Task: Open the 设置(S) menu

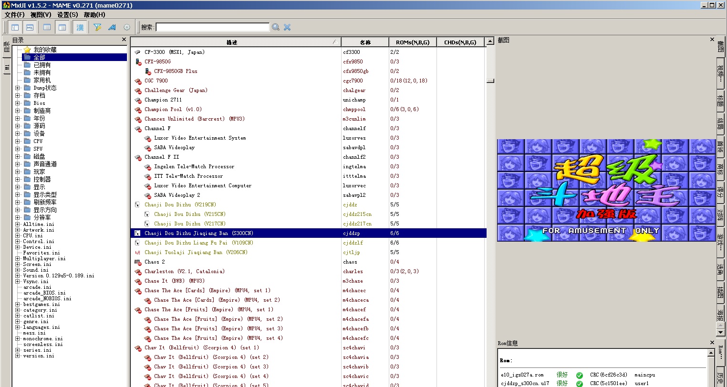Action: pyautogui.click(x=68, y=15)
